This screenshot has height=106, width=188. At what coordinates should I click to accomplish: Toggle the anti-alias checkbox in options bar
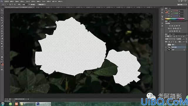(x=29, y=4)
